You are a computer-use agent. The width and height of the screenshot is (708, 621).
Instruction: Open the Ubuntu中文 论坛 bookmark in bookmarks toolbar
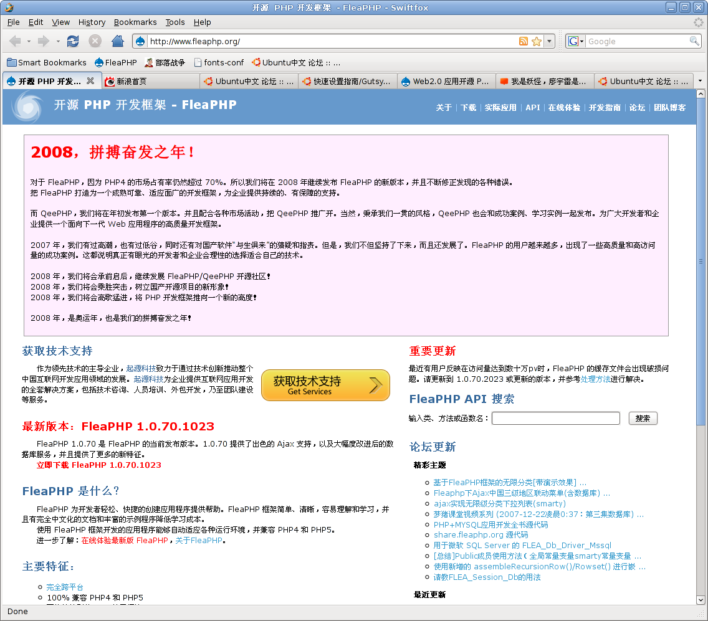point(296,62)
